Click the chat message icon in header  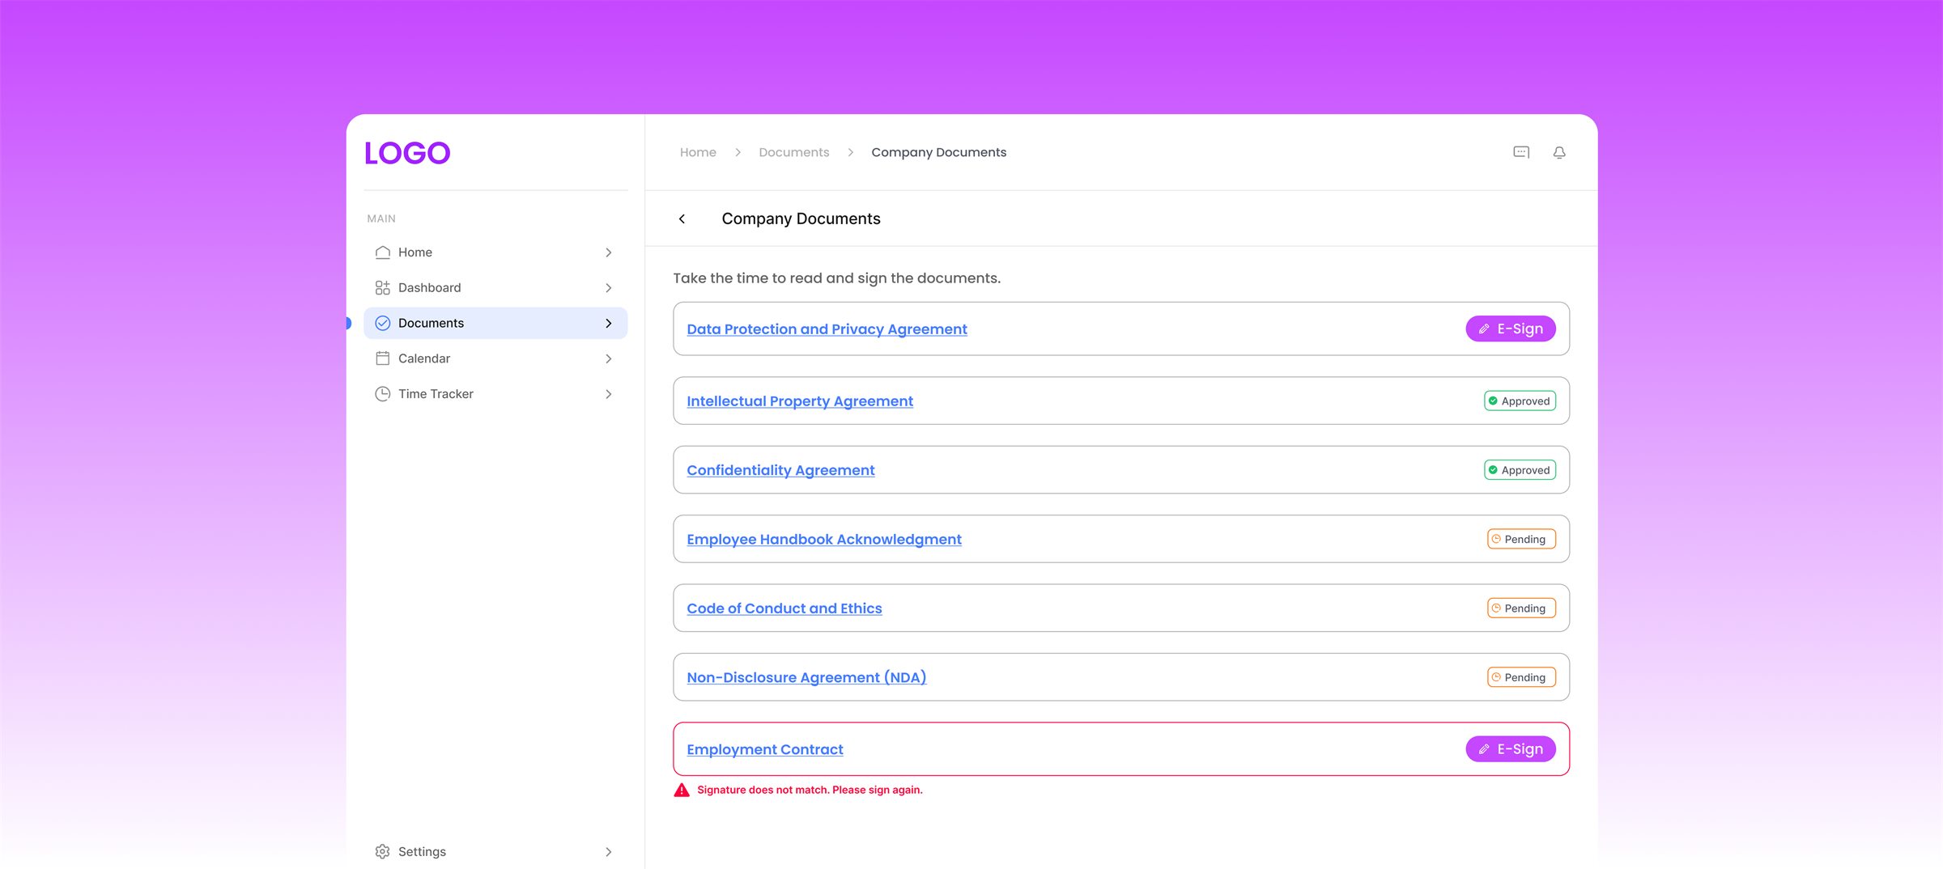point(1521,152)
